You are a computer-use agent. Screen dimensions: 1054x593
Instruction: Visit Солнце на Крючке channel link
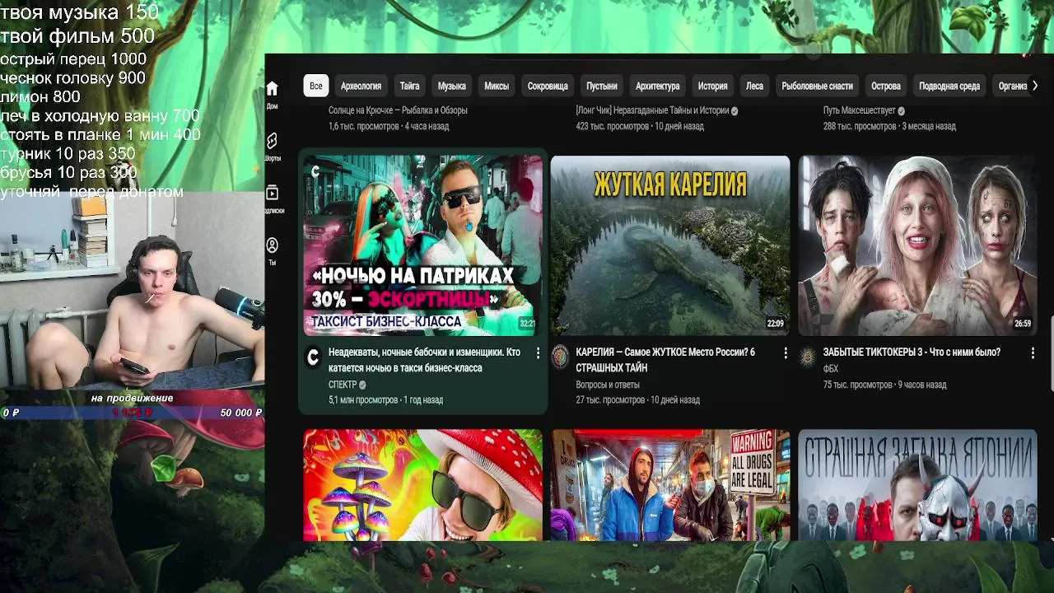coord(398,110)
